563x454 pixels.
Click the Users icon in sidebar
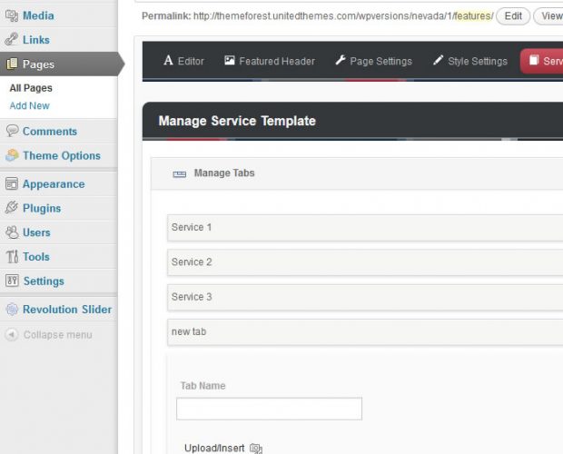tap(12, 232)
